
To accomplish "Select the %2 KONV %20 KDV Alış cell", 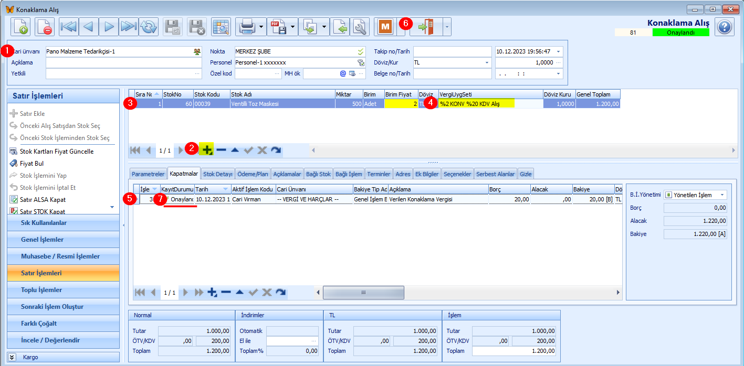I will [490, 104].
